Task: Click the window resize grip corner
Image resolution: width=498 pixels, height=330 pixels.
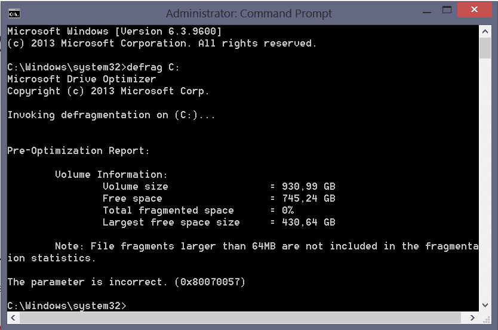Action: (486, 319)
